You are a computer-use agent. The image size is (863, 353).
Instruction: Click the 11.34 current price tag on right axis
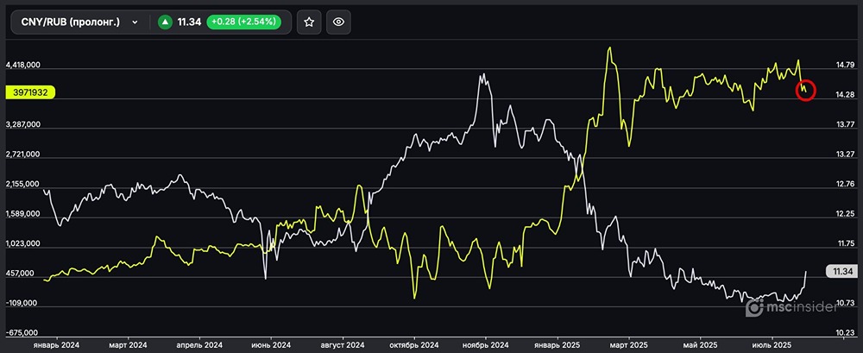[840, 272]
